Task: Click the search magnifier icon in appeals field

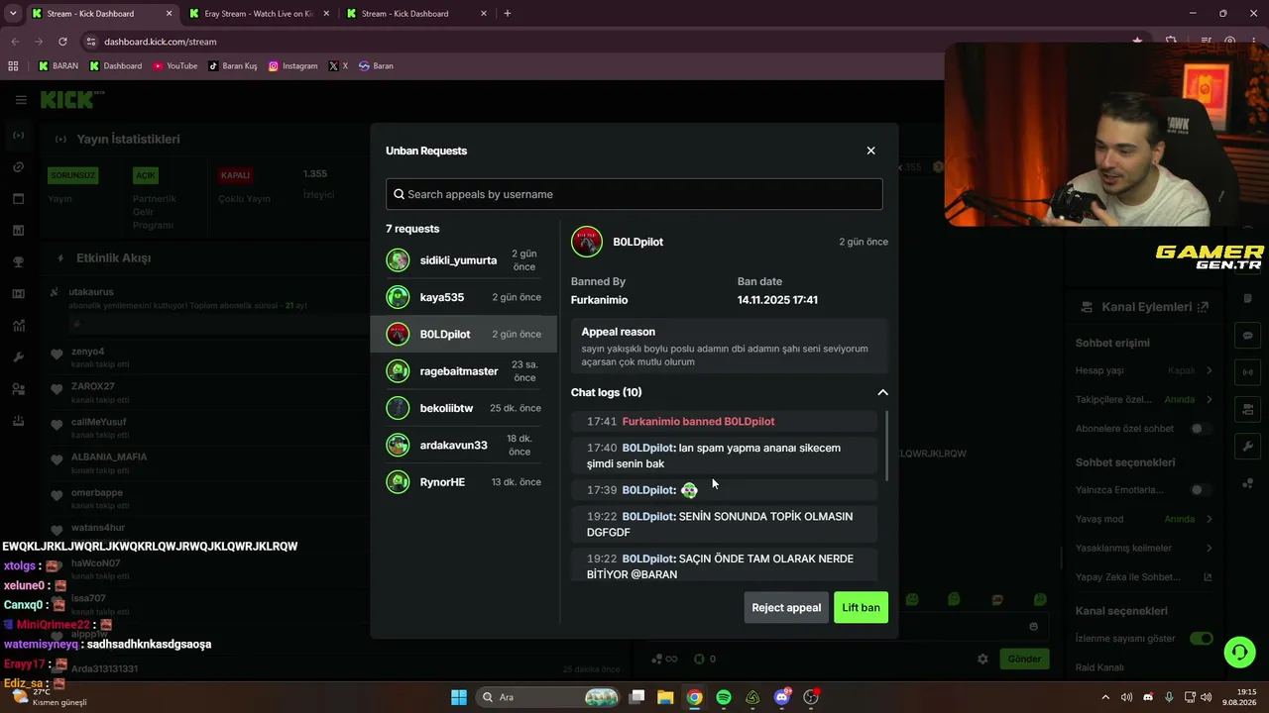Action: [399, 194]
